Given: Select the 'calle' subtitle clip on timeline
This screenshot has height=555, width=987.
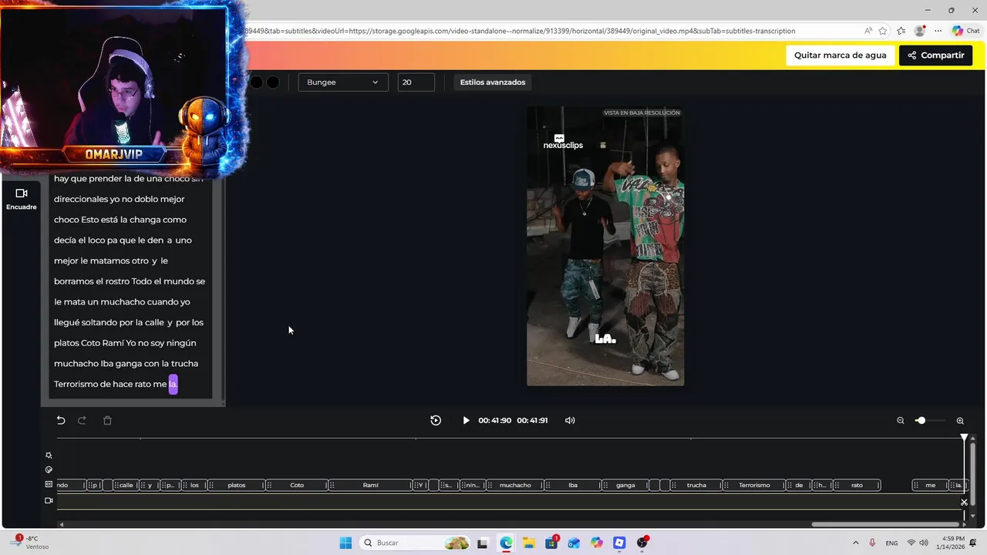Looking at the screenshot, I should 126,485.
